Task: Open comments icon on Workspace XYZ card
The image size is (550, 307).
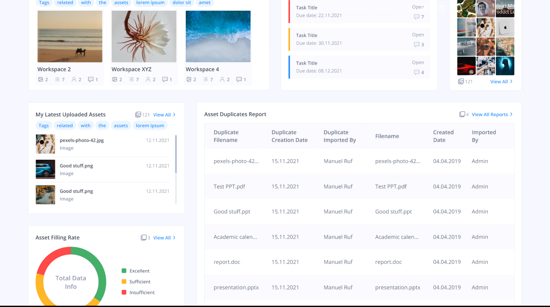Action: coord(166,79)
